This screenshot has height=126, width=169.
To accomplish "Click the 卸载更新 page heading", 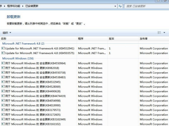I will tap(14, 17).
